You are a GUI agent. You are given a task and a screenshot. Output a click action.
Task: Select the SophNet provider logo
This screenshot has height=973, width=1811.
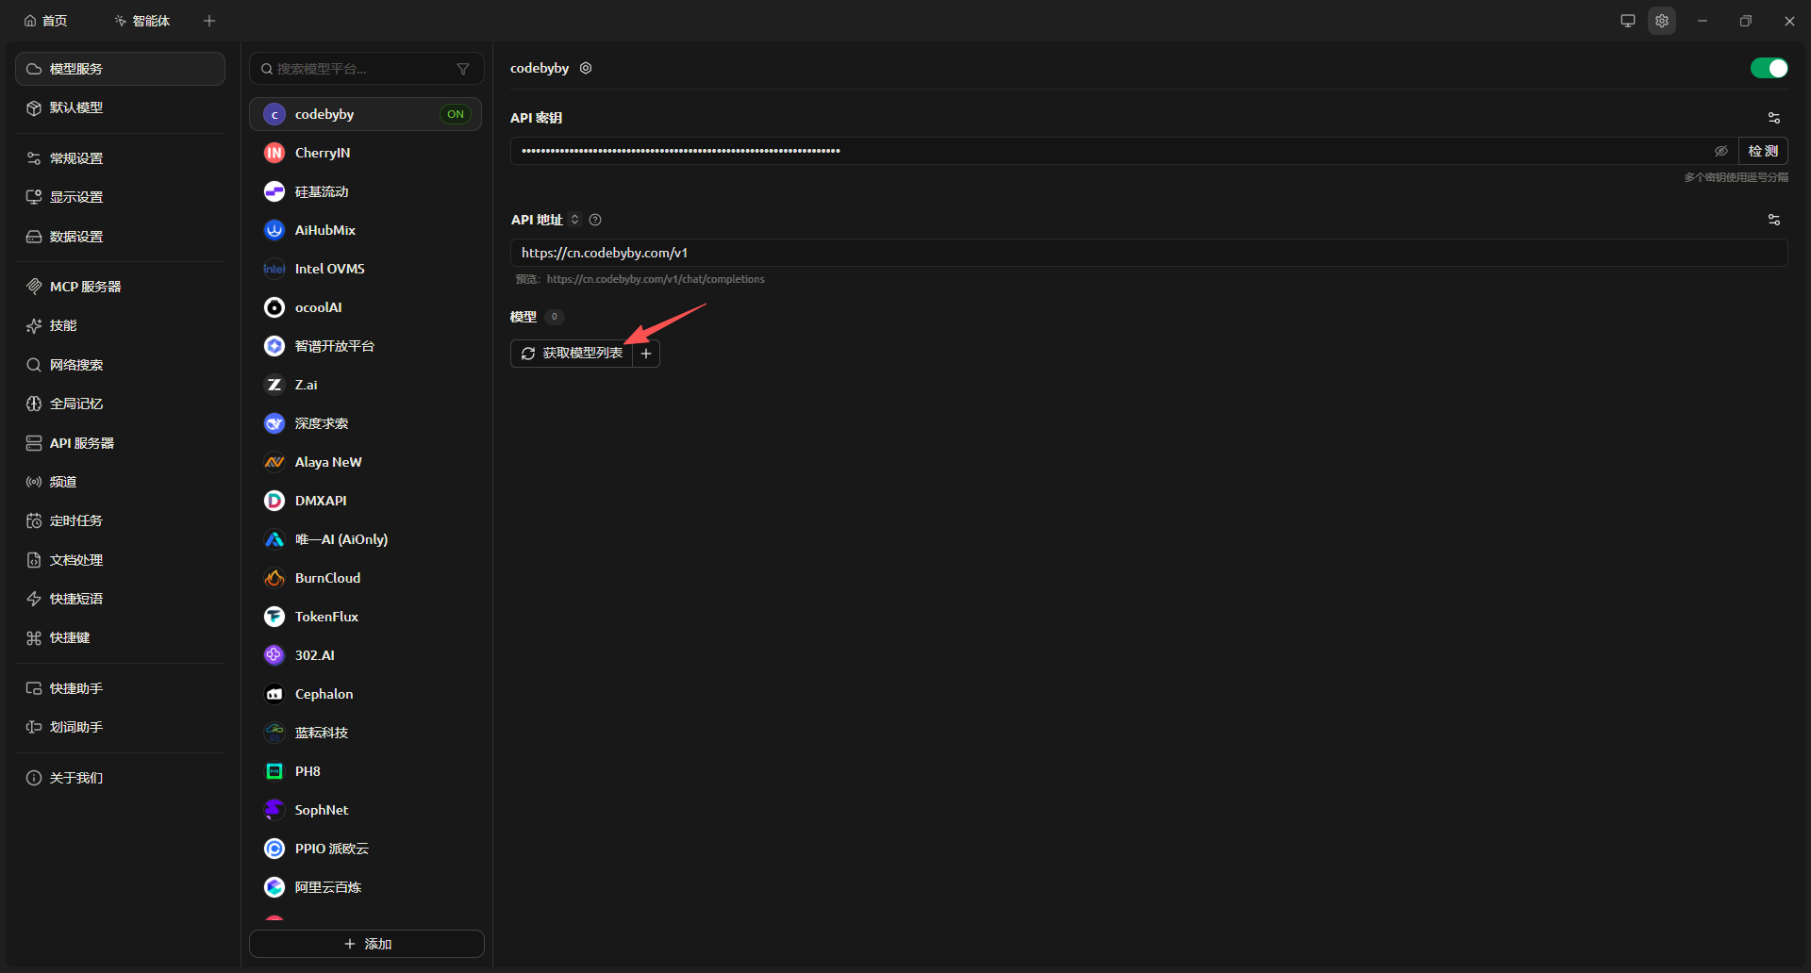pyautogui.click(x=274, y=810)
